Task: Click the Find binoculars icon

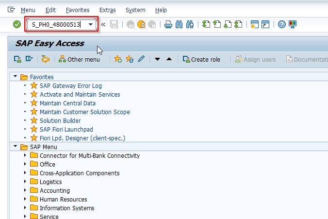Action: pos(179,24)
